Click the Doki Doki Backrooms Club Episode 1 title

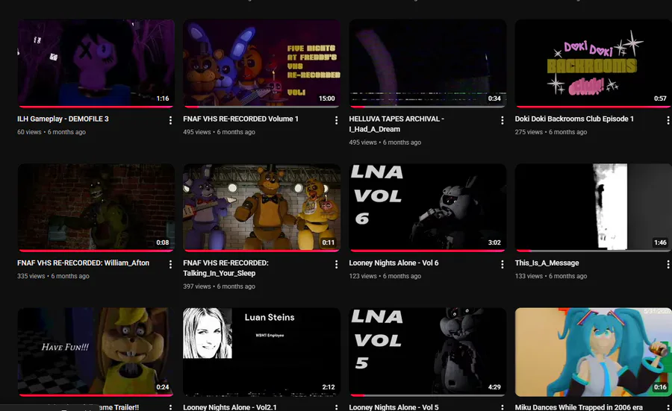pyautogui.click(x=574, y=119)
